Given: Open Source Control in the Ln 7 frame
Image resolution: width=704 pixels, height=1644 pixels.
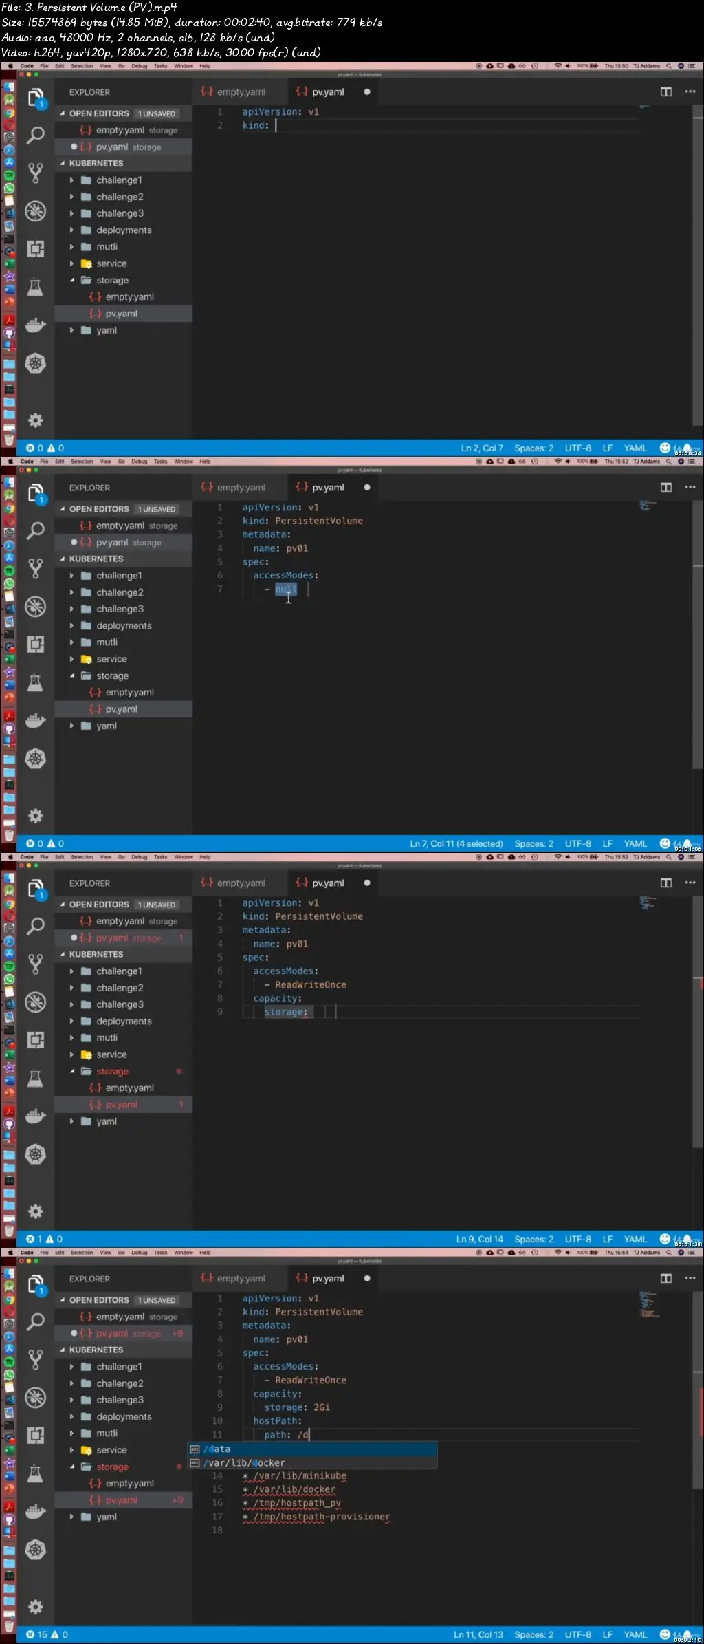Looking at the screenshot, I should pos(36,568).
